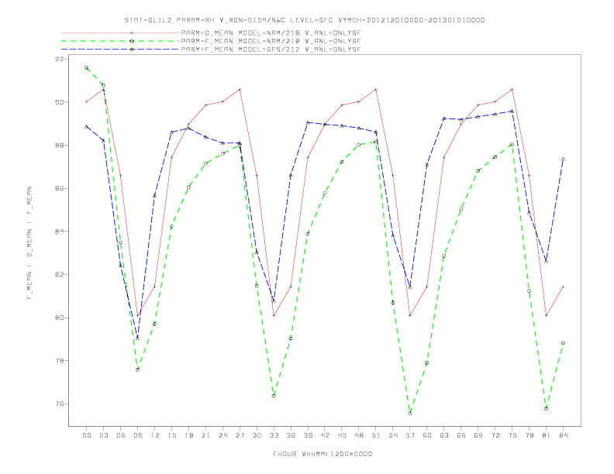Click the blue triangle data point at hour 84
Viewport: 614px width, 474px height.
click(x=563, y=160)
